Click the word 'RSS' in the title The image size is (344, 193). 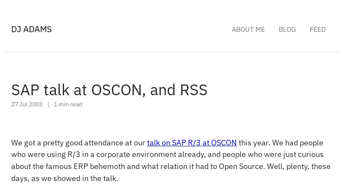[193, 90]
